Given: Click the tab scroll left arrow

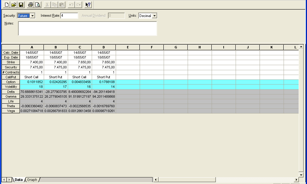Looking at the screenshot, I should pyautogui.click(x=4, y=180).
